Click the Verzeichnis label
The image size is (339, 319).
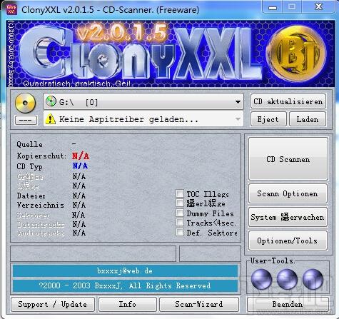(40, 205)
